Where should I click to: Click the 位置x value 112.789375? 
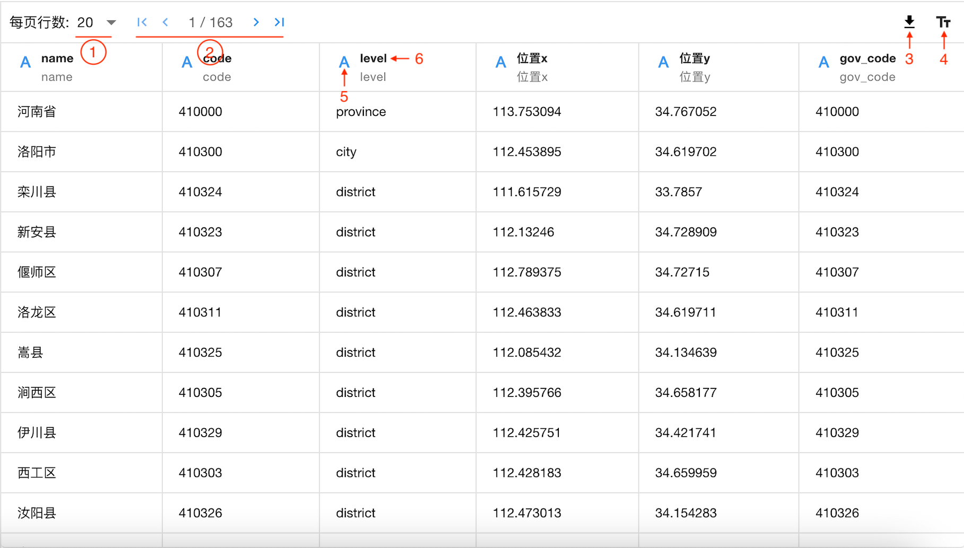(527, 272)
